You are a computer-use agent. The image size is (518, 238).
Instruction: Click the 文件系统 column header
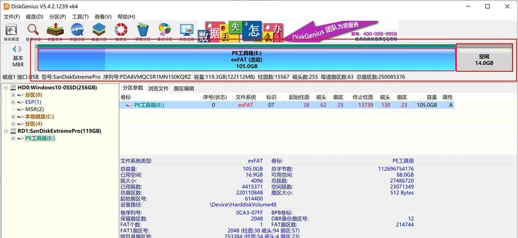tap(246, 97)
